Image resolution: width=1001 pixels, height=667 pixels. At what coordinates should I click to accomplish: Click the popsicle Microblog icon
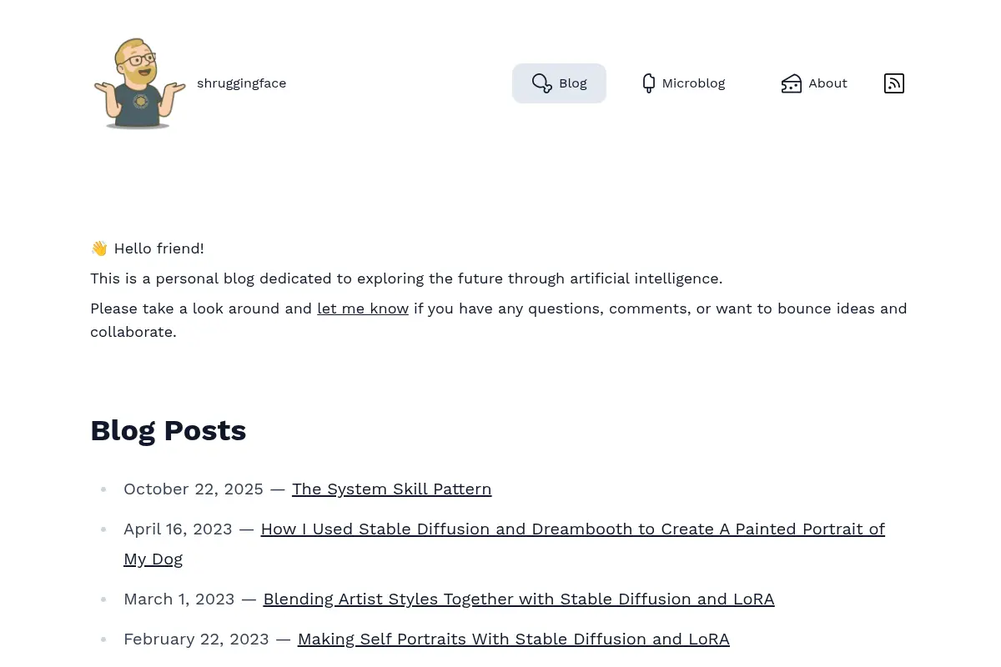pyautogui.click(x=648, y=83)
